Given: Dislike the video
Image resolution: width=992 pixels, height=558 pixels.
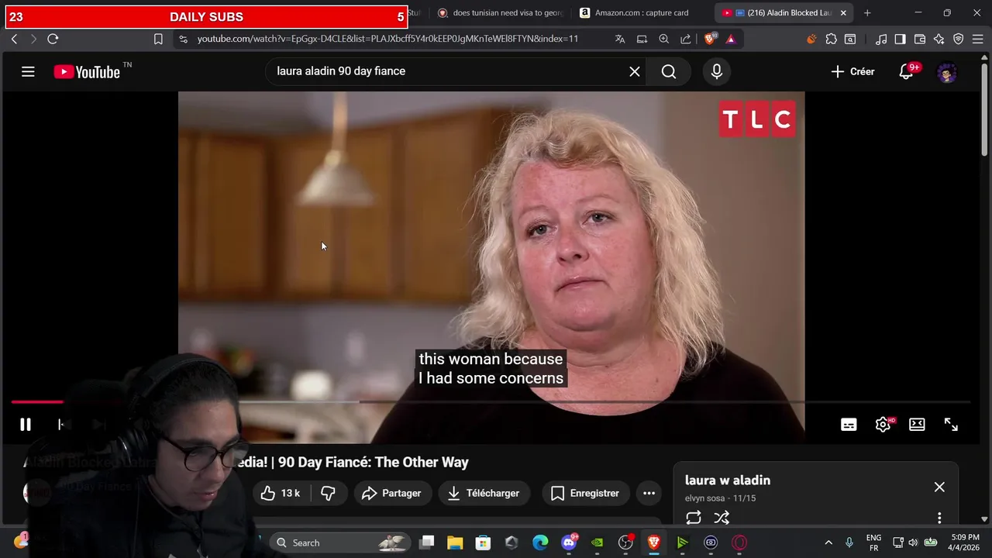Looking at the screenshot, I should tap(329, 493).
